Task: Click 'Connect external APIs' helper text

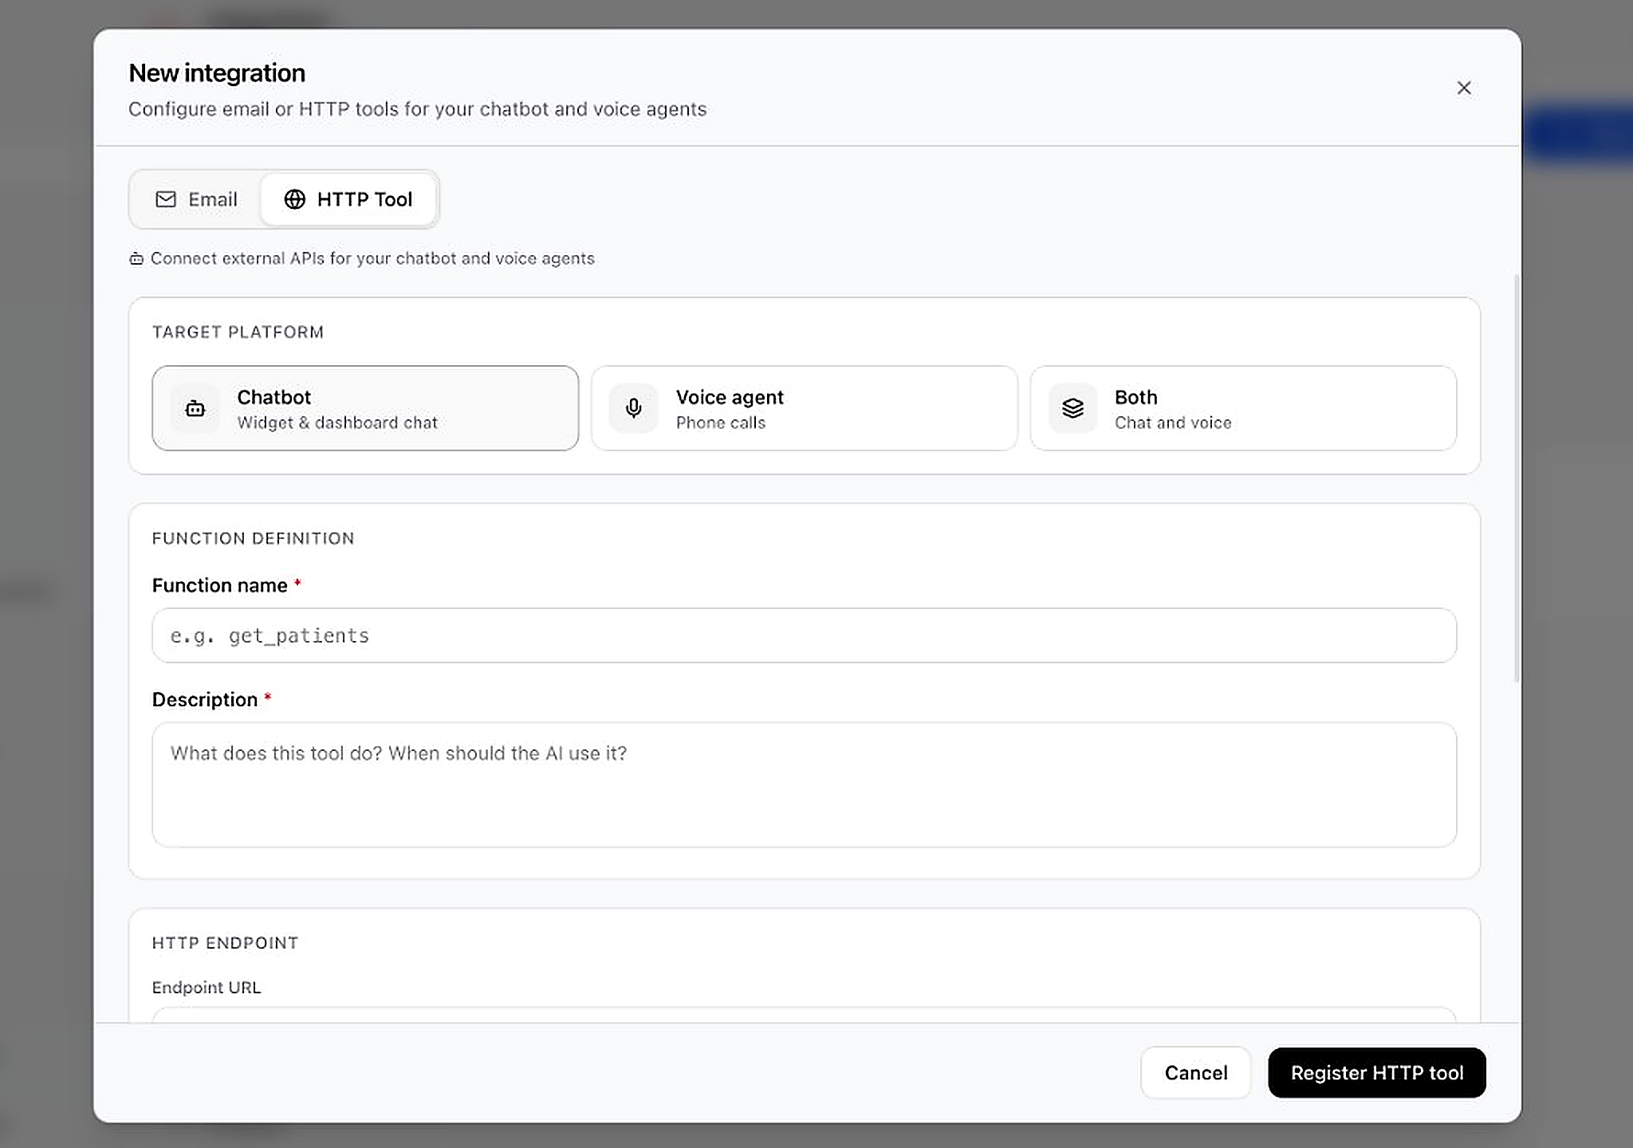Action: (x=372, y=258)
